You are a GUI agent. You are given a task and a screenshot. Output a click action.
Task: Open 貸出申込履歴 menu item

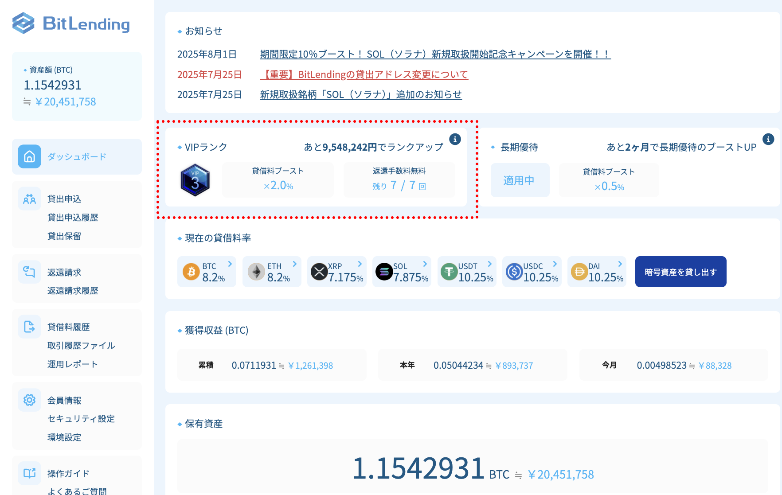pyautogui.click(x=73, y=218)
